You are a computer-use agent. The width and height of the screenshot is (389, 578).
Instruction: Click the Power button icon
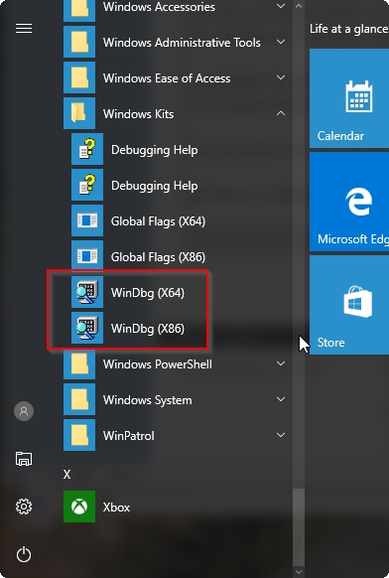click(24, 554)
